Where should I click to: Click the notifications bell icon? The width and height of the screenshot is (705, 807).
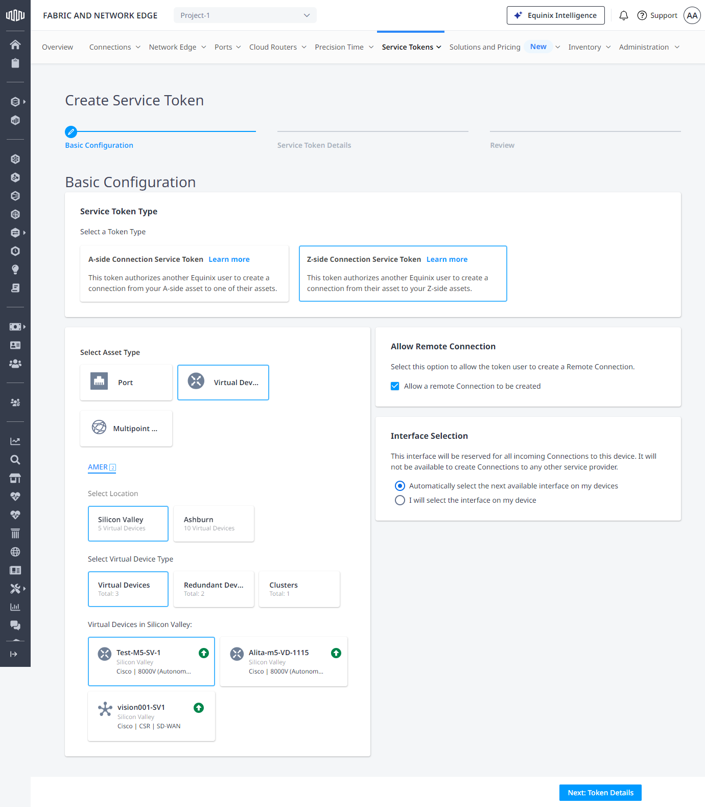(x=623, y=15)
